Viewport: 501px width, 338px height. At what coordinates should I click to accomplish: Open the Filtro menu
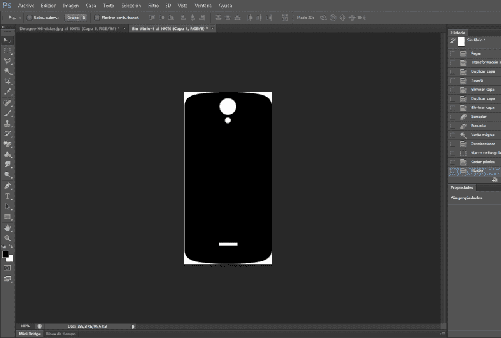[153, 6]
